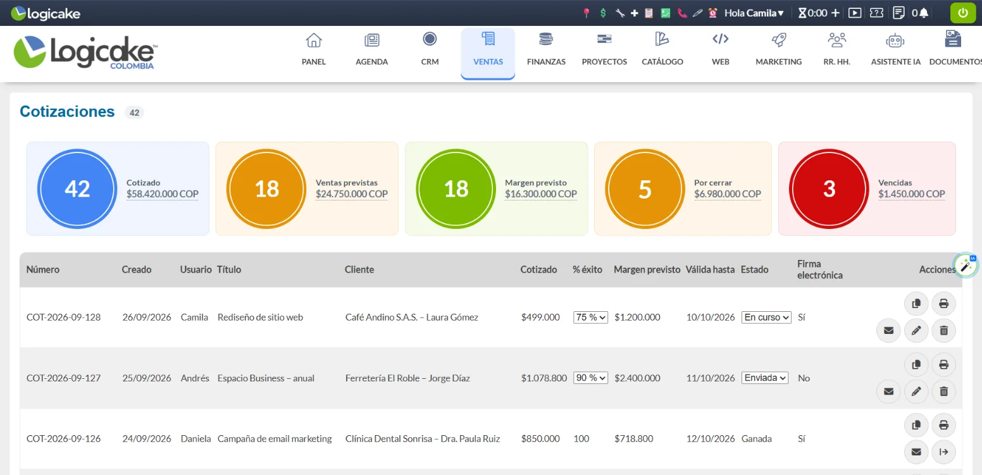
Task: Open the En curso status dropdown
Action: pyautogui.click(x=766, y=318)
